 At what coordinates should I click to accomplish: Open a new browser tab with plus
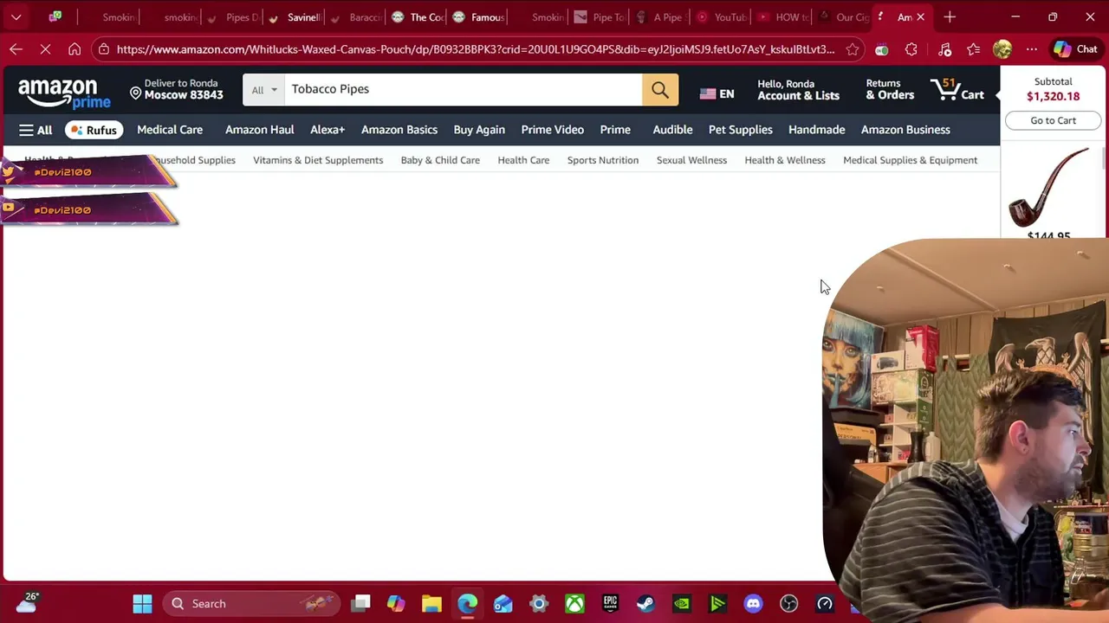tap(950, 17)
